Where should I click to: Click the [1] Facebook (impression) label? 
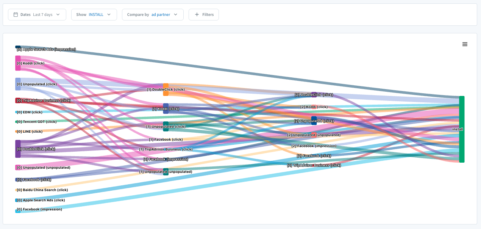tap(166, 159)
